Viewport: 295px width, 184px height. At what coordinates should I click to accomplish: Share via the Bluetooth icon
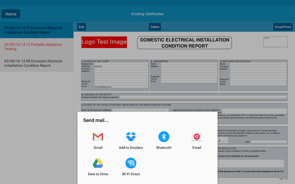tap(164, 137)
